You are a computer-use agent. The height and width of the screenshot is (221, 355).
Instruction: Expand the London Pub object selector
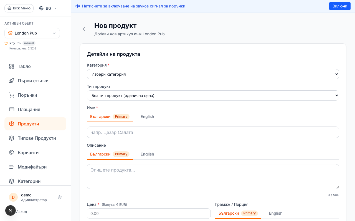[32, 33]
